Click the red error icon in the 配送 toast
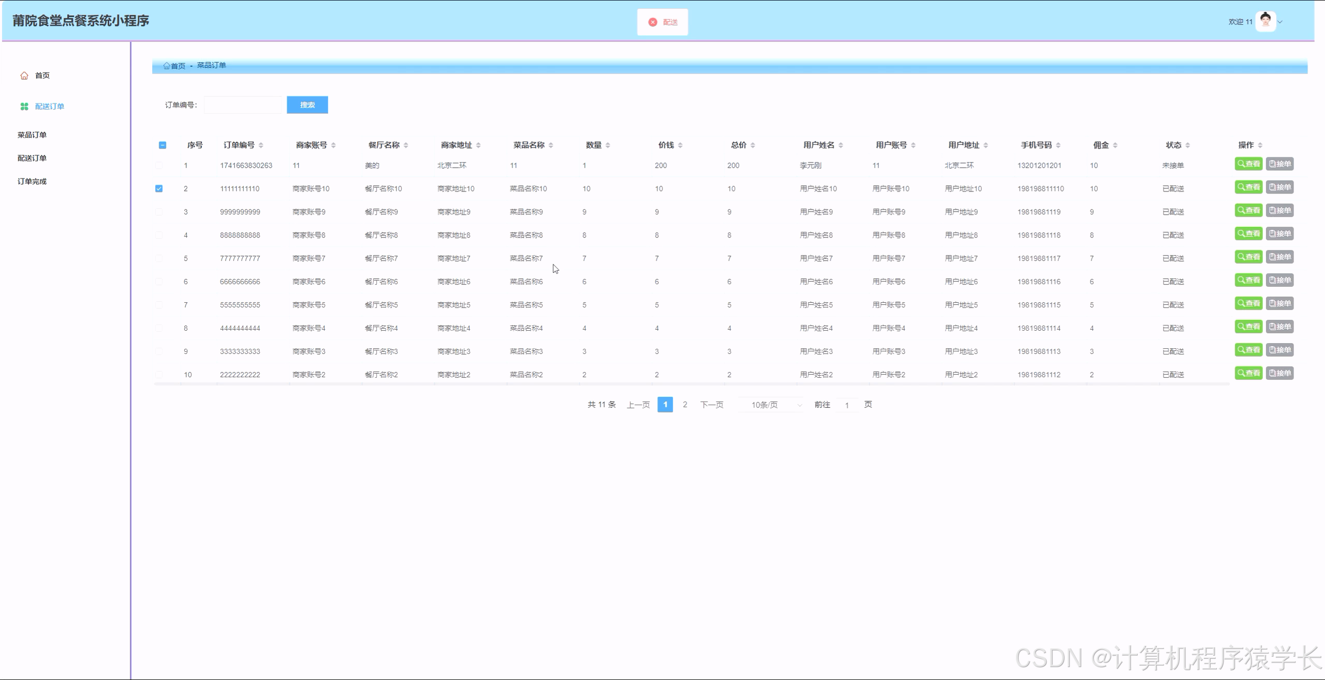This screenshot has height=680, width=1325. 653,22
